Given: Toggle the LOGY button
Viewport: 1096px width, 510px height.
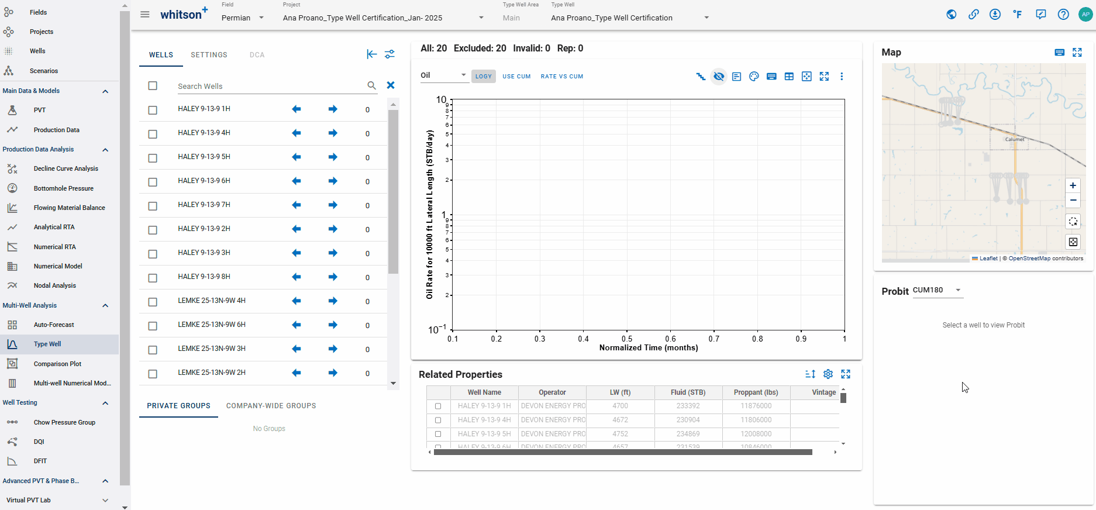Looking at the screenshot, I should point(484,77).
